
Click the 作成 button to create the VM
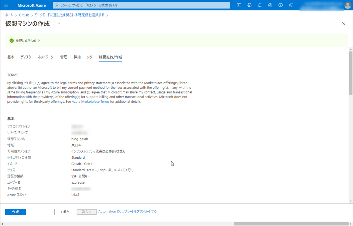tap(15, 212)
